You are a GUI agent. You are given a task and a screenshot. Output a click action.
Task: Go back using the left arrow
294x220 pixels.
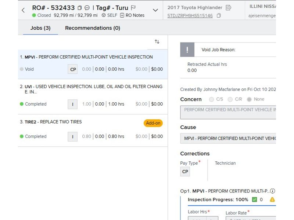click(x=23, y=10)
